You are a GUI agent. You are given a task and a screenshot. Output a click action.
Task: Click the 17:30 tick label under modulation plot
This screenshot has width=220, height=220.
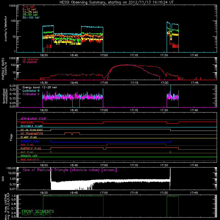click(164, 110)
